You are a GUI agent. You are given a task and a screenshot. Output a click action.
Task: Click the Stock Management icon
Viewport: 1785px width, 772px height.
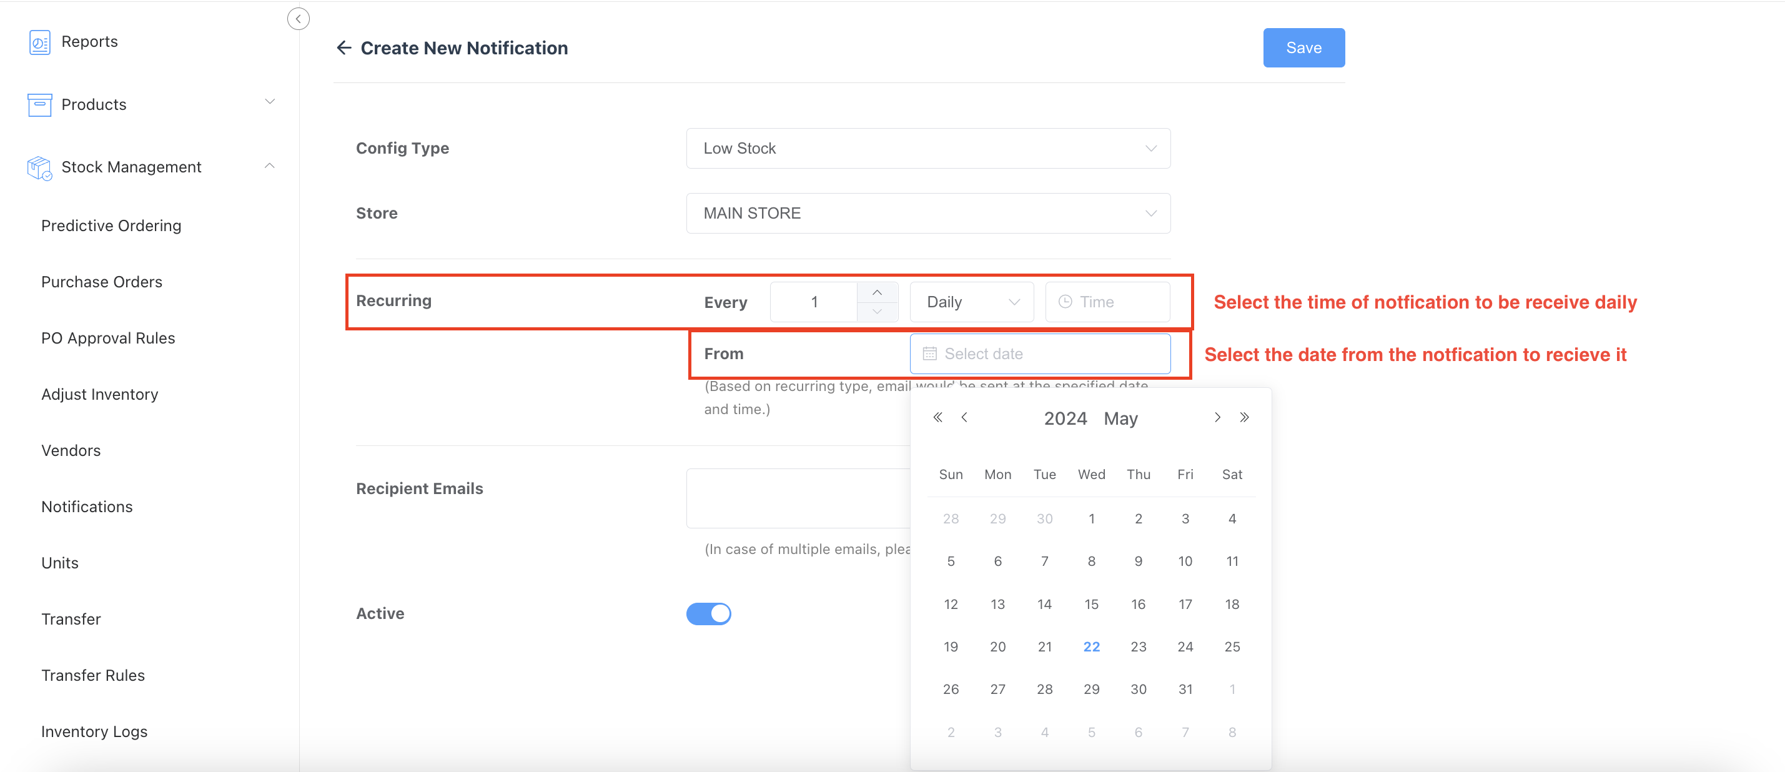pyautogui.click(x=39, y=168)
